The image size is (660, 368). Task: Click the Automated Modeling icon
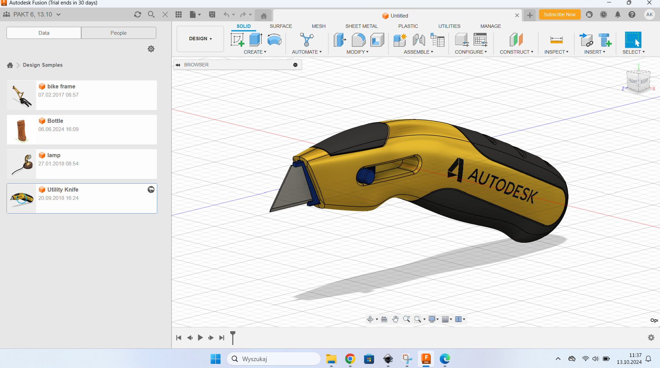[x=307, y=40]
